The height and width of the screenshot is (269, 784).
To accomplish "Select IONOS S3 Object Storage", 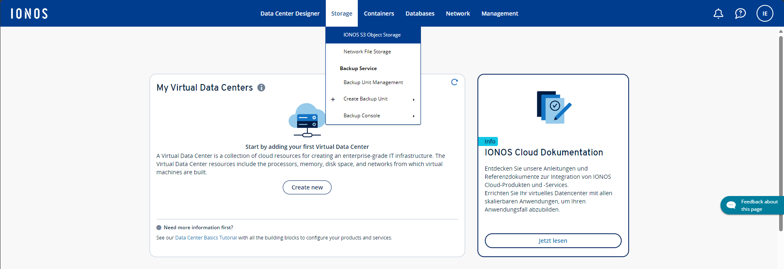I will tap(372, 35).
